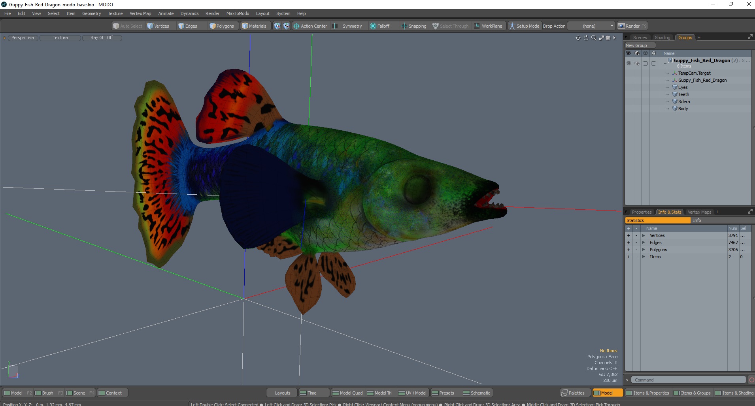Switch to the Properties tab

641,212
